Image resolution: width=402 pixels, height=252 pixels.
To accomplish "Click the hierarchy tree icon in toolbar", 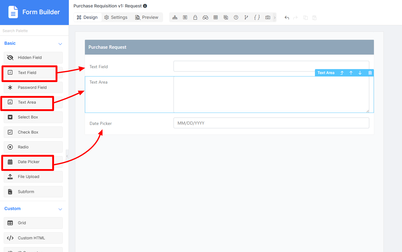I will coord(175,18).
